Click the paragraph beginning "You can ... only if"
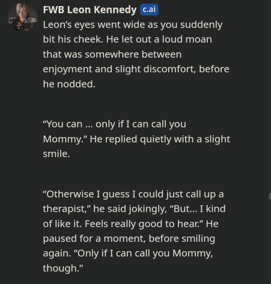 137,139
